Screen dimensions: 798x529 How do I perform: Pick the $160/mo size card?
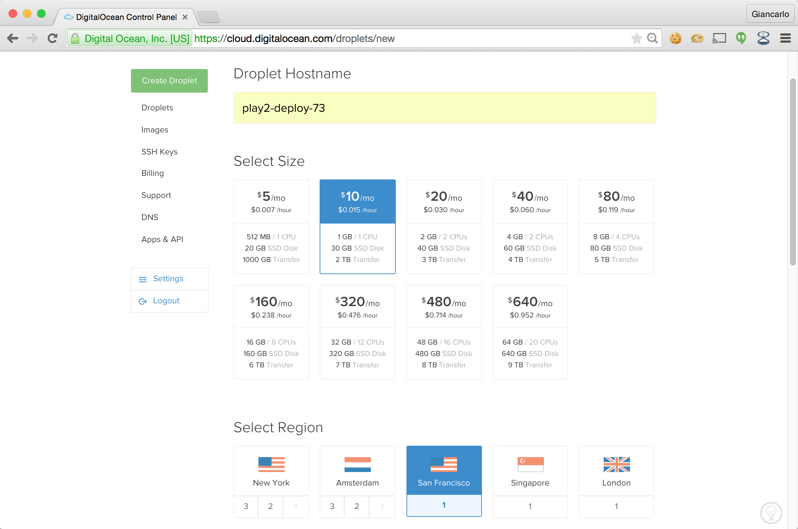click(271, 332)
